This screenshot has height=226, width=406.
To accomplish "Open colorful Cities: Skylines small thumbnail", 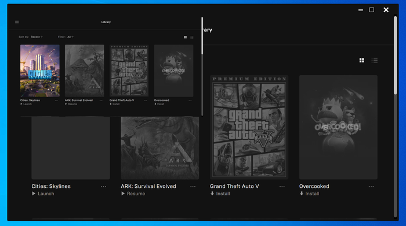I will pyautogui.click(x=40, y=71).
